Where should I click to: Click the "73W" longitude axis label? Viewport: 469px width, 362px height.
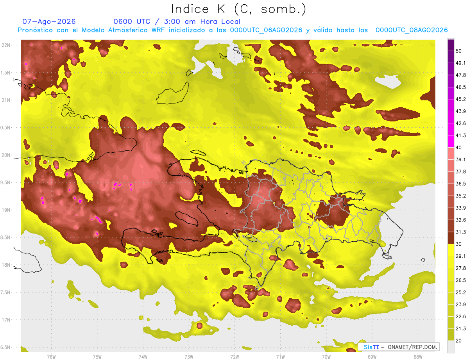click(x=189, y=357)
